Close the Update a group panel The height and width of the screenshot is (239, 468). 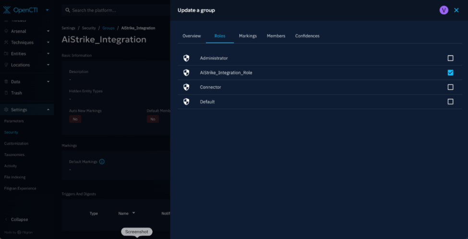456,10
